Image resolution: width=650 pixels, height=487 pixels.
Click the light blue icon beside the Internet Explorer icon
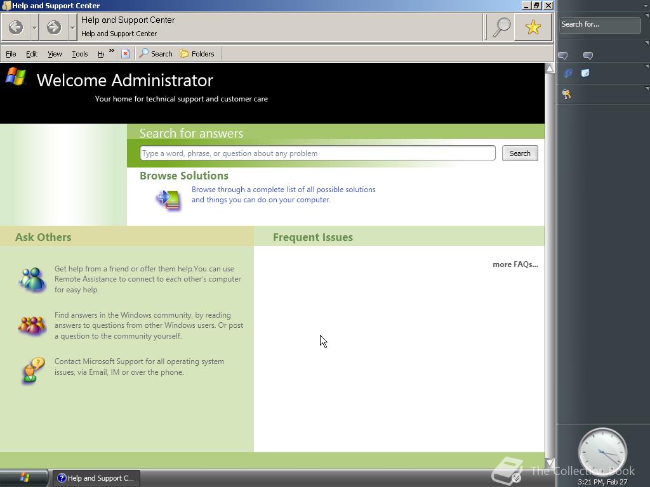(x=585, y=74)
